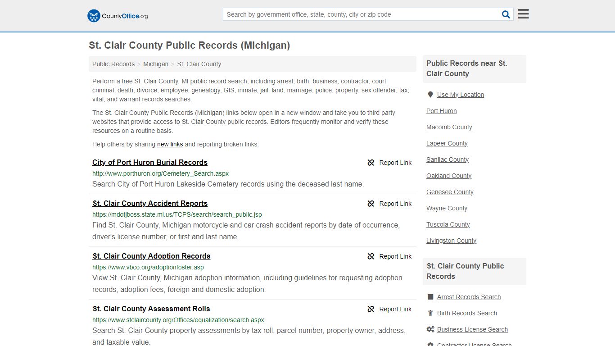Click broken-link icon for Port Huron Burial Records
The height and width of the screenshot is (346, 615).
point(371,163)
